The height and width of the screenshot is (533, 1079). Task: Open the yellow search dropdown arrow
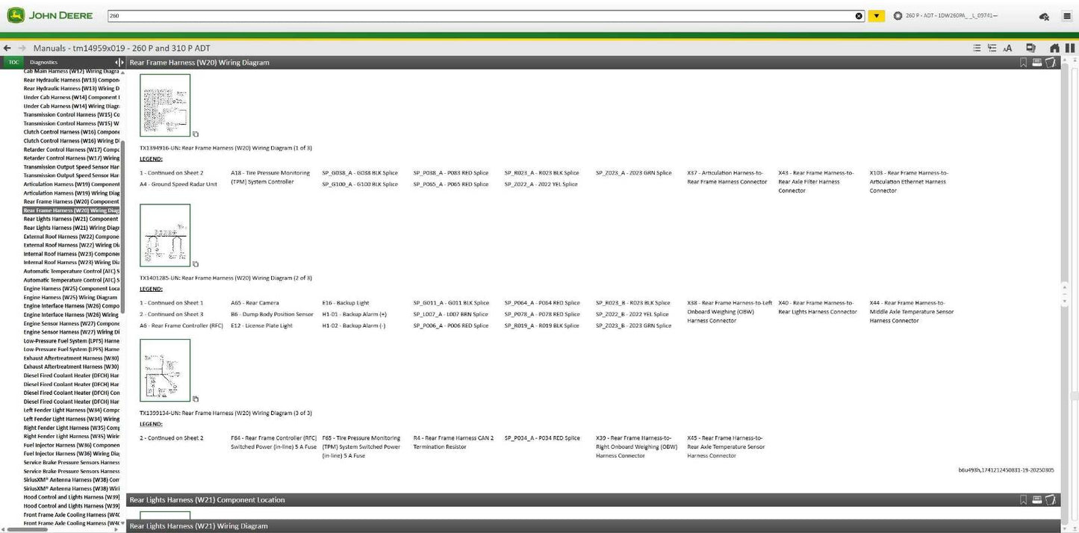(877, 16)
